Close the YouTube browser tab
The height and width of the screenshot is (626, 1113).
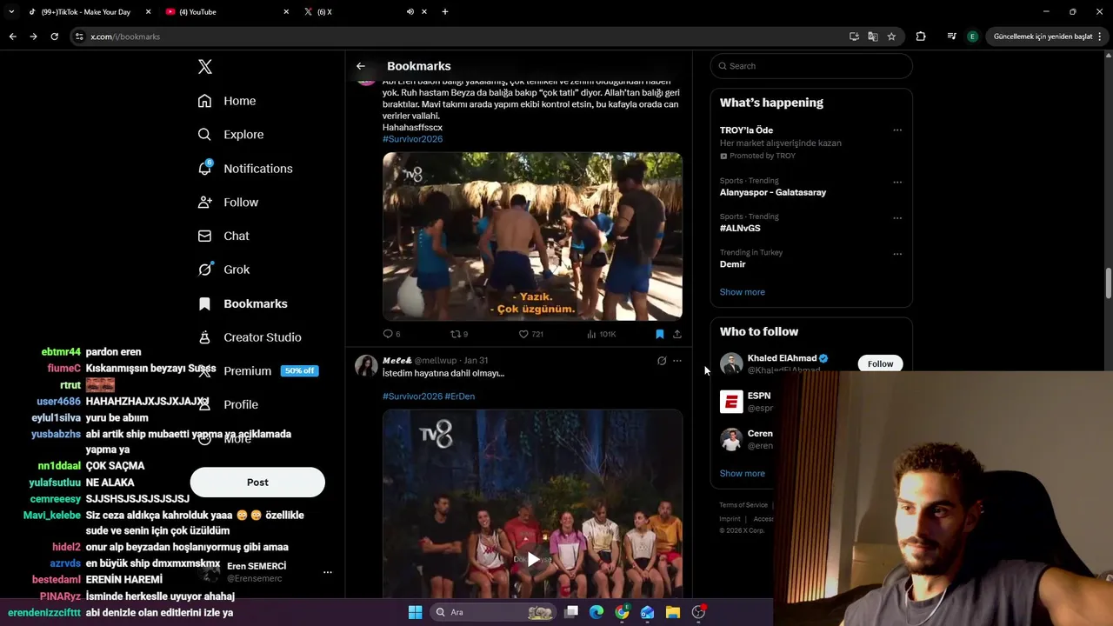tap(286, 12)
